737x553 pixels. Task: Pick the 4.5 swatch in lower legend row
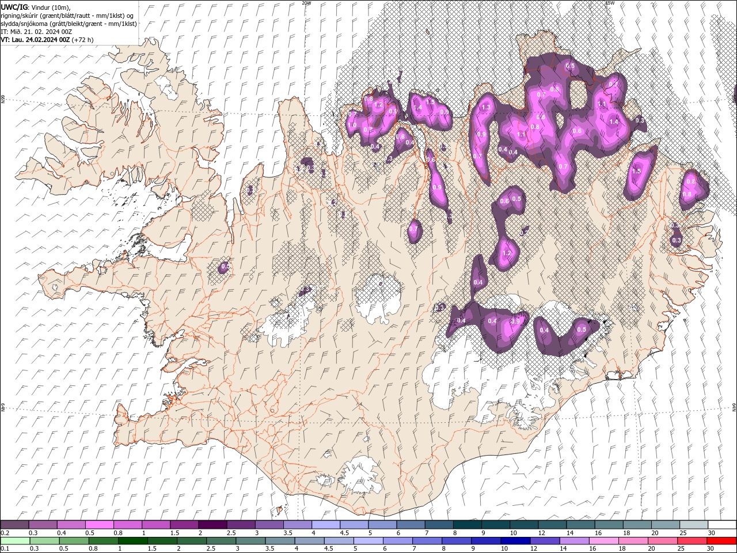click(x=339, y=540)
